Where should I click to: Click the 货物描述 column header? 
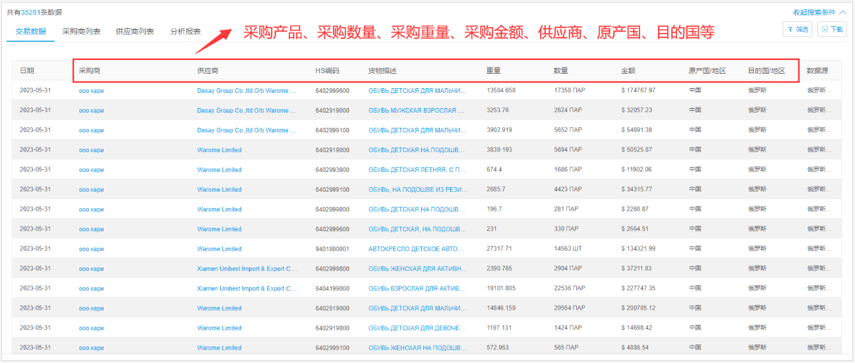pyautogui.click(x=382, y=70)
